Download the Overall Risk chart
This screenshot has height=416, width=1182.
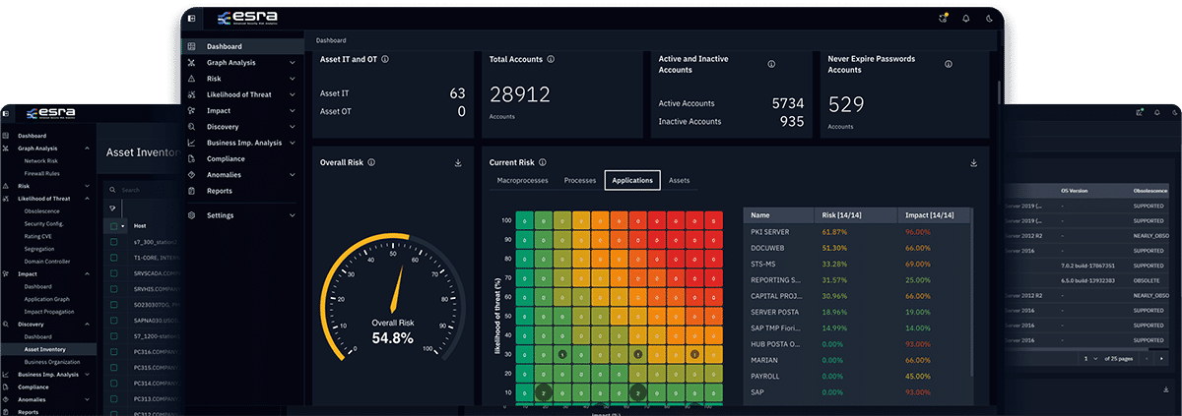458,163
